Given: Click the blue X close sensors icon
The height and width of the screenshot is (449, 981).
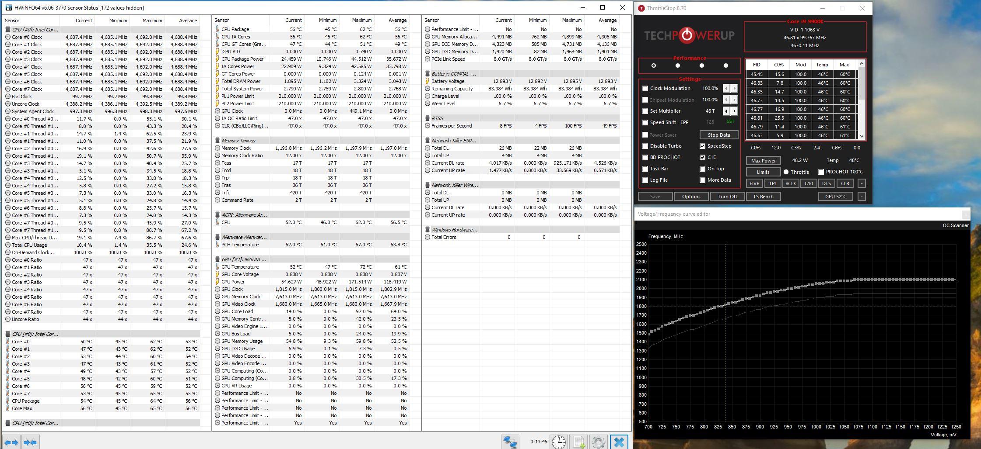Looking at the screenshot, I should click(619, 442).
